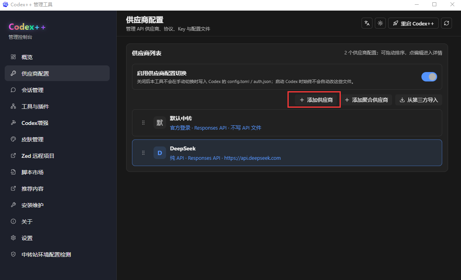The image size is (461, 280).
Task: Open Zed 远程项目 in sidebar
Action: pyautogui.click(x=57, y=156)
